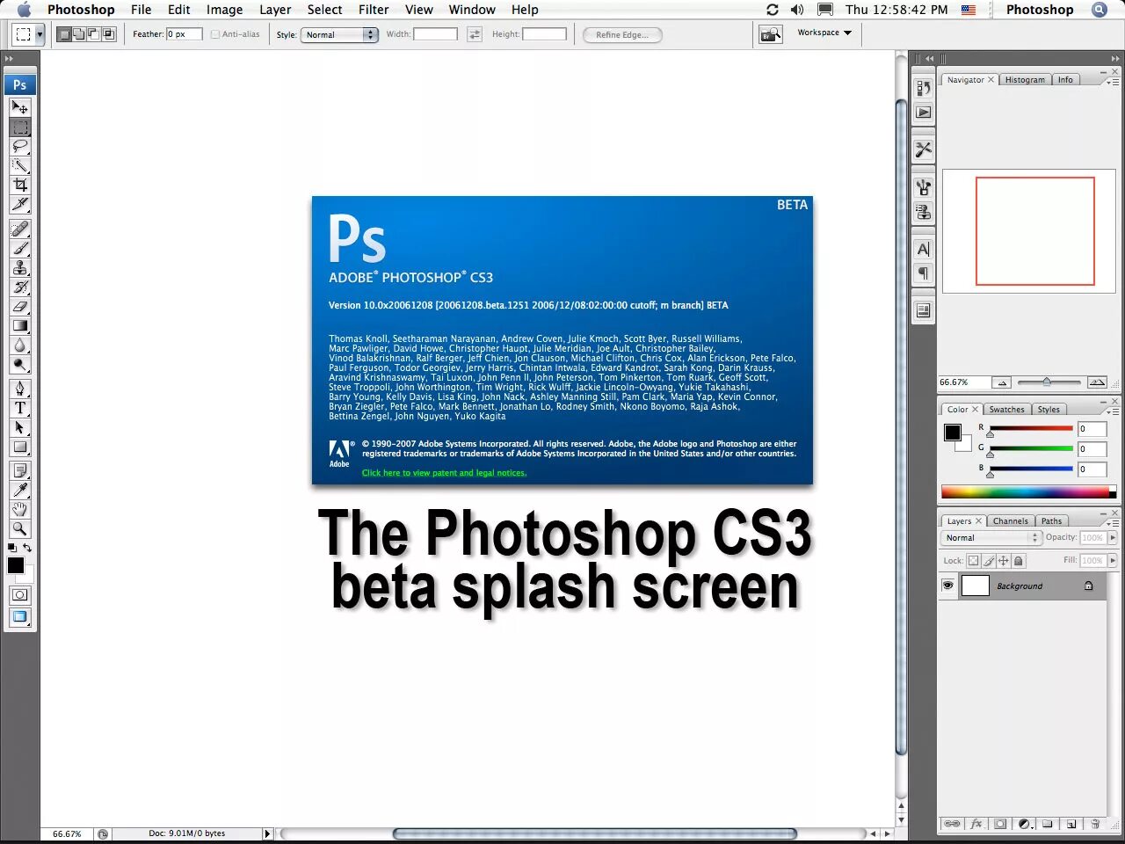Toggle lock image pixels

click(988, 560)
